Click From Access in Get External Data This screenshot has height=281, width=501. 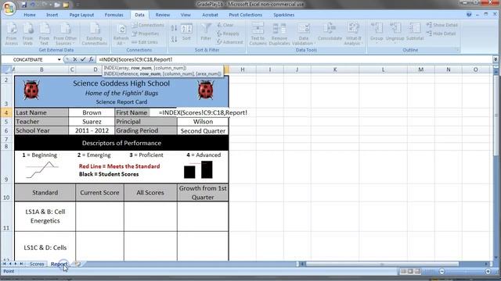(12, 34)
